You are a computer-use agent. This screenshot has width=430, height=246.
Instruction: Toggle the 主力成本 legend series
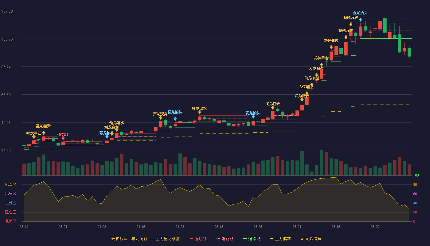point(280,239)
